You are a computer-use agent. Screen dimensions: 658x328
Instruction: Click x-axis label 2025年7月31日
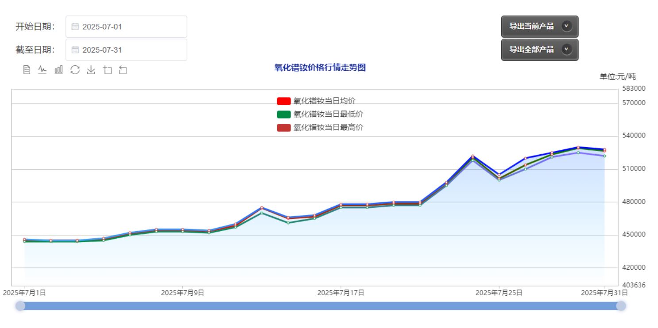coord(604,293)
